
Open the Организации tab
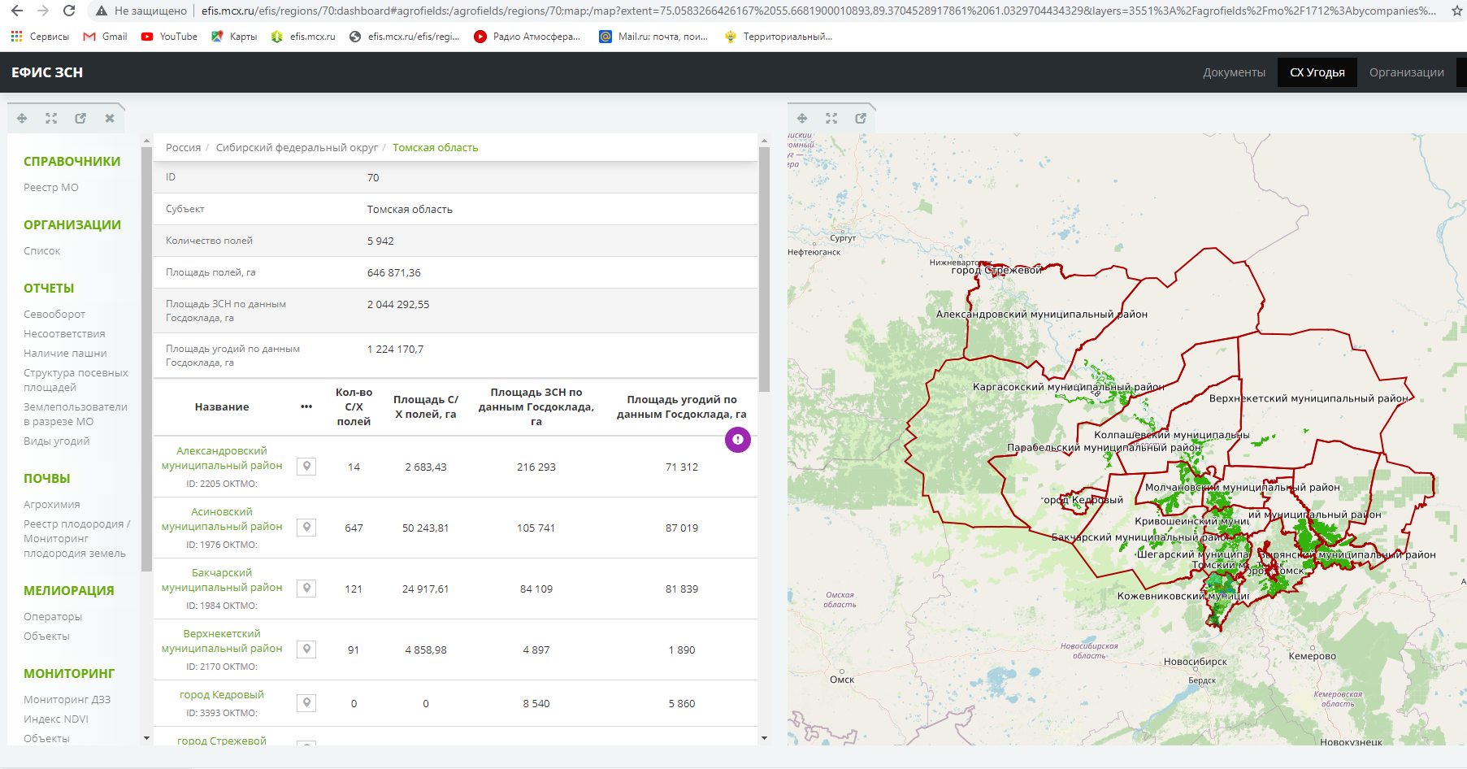point(1406,72)
